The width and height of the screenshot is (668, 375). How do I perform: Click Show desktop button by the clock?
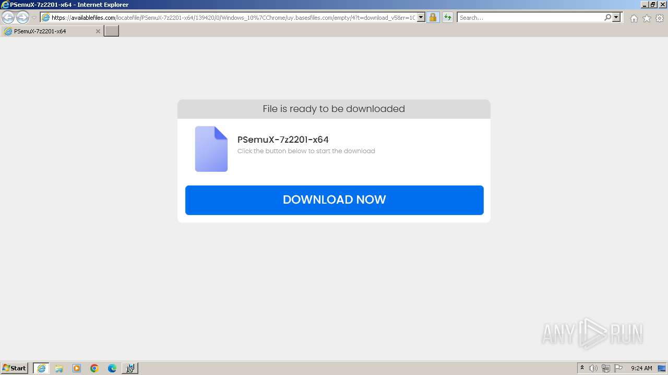pos(662,368)
